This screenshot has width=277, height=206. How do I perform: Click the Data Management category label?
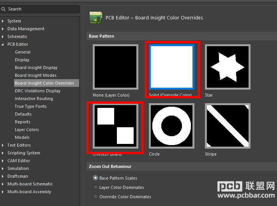click(x=26, y=29)
